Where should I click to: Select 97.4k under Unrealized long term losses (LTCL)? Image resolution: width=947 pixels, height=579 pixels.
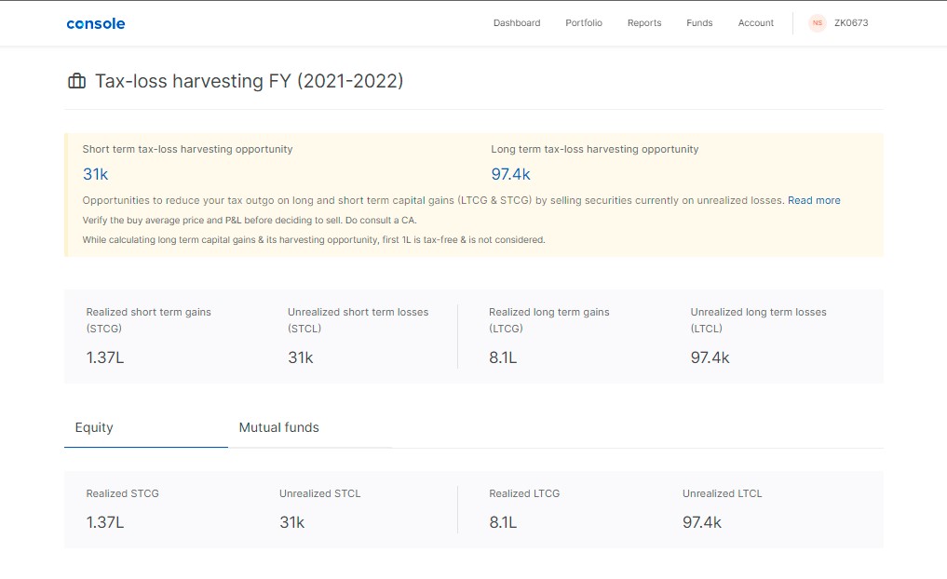tap(710, 358)
